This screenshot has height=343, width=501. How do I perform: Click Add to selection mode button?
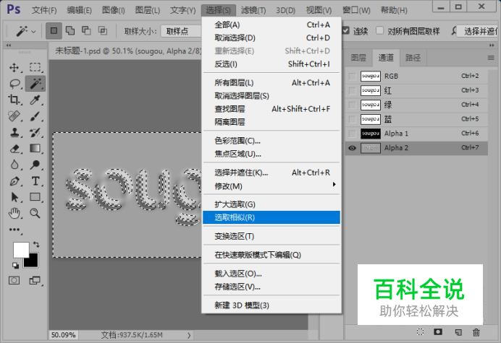coord(70,30)
